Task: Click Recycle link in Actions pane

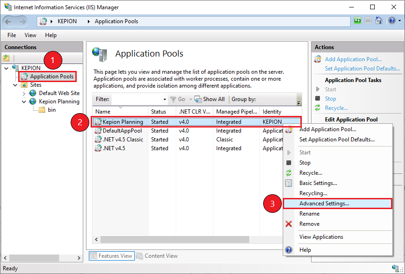Action: coord(336,108)
